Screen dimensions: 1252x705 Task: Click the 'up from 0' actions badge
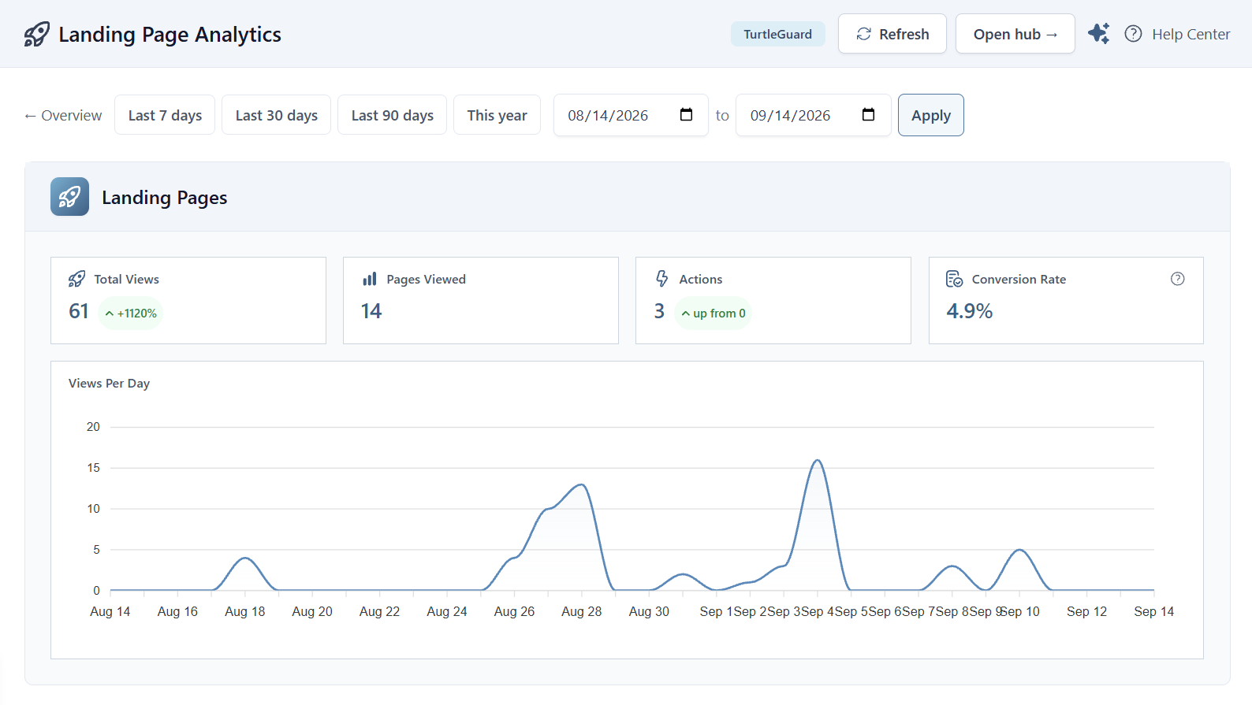713,313
